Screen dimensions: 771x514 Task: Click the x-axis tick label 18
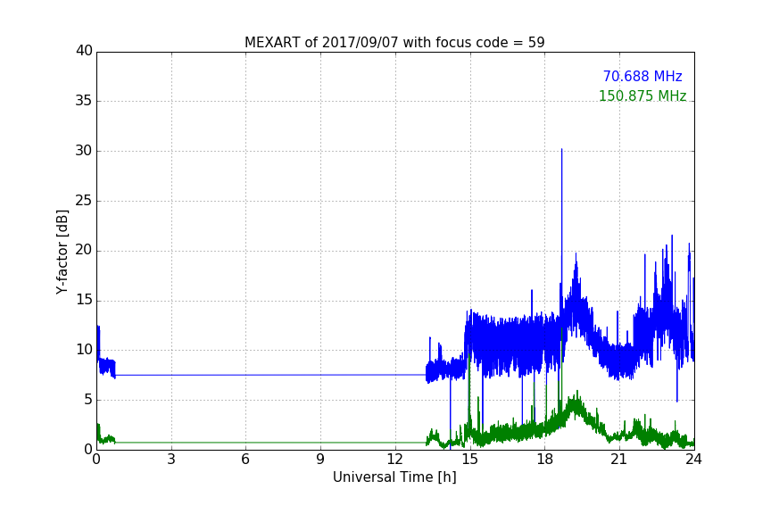tap(544, 460)
